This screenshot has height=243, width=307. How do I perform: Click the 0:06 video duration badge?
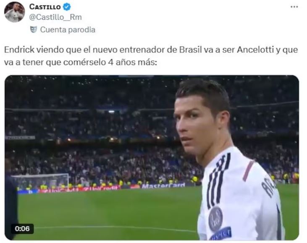coord(22,229)
